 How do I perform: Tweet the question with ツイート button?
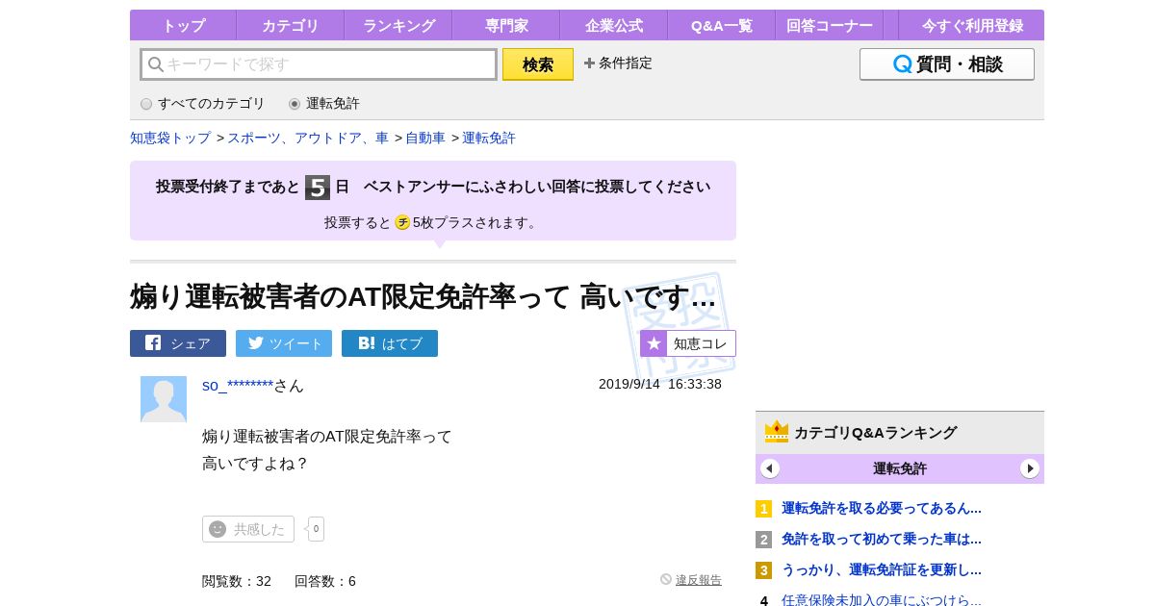coord(284,343)
